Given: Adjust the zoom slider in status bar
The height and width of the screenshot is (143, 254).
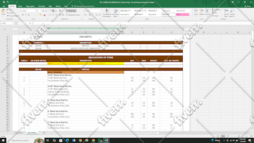Looking at the screenshot, I should click(x=239, y=136).
